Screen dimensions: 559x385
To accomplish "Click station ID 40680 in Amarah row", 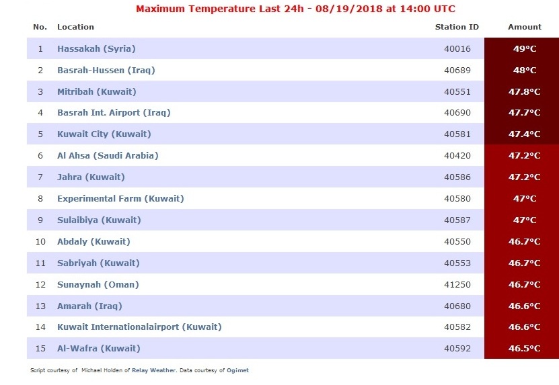I will (x=457, y=306).
